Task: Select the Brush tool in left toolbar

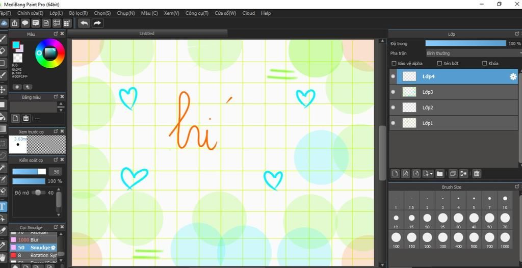Action: pyautogui.click(x=3, y=39)
